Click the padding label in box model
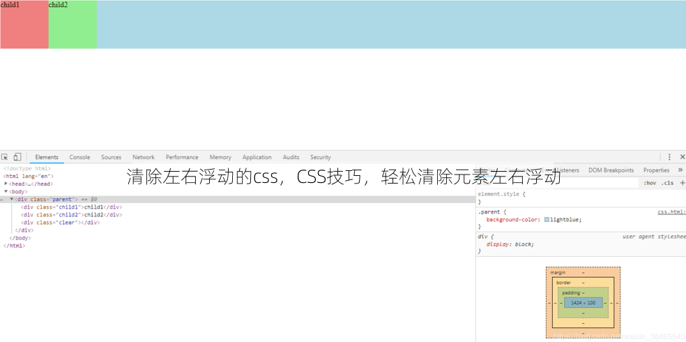This screenshot has height=342, width=686. pyautogui.click(x=571, y=292)
